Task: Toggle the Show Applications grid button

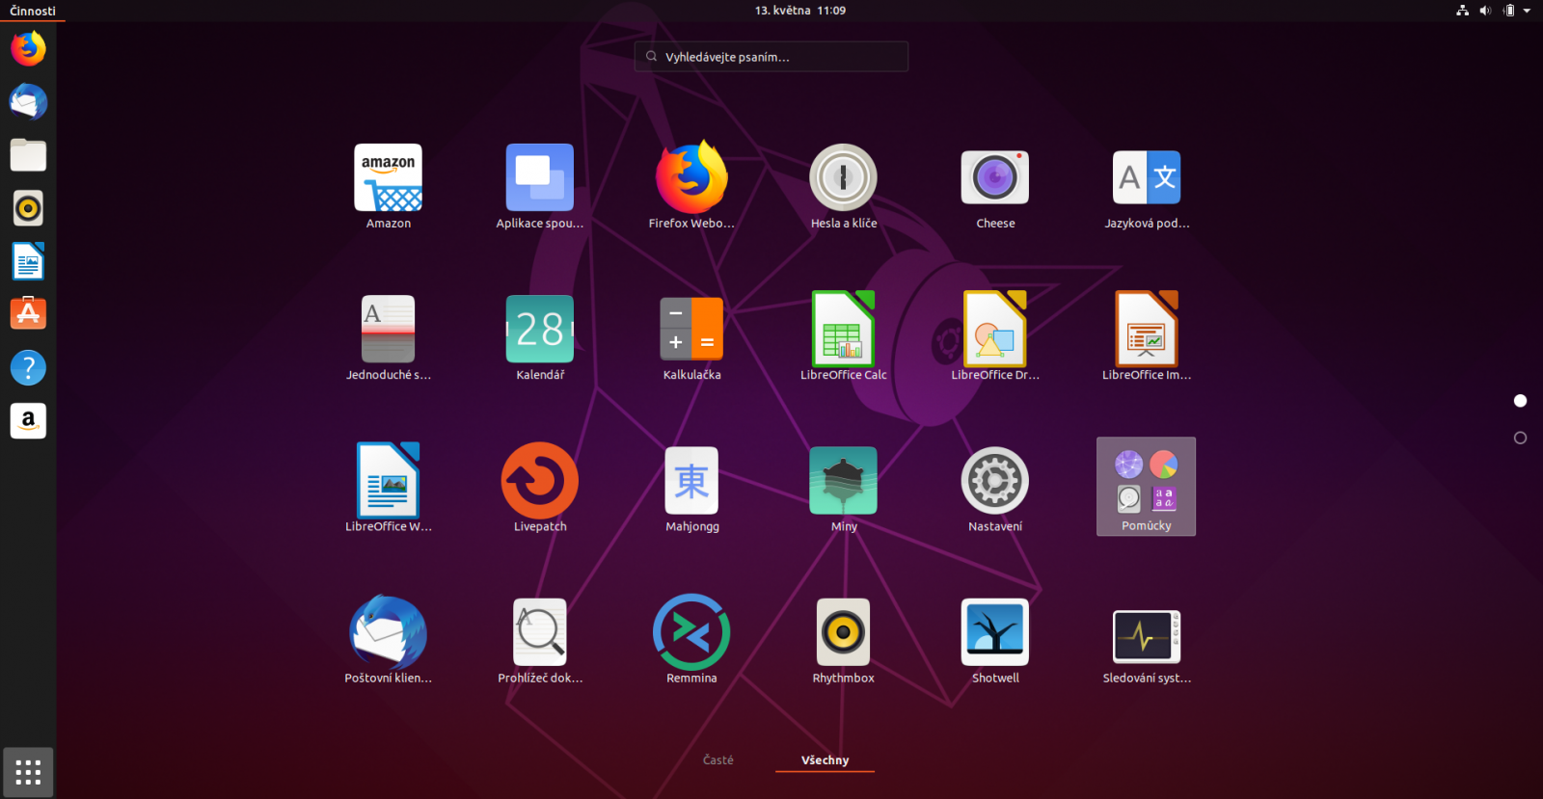Action: 28,772
